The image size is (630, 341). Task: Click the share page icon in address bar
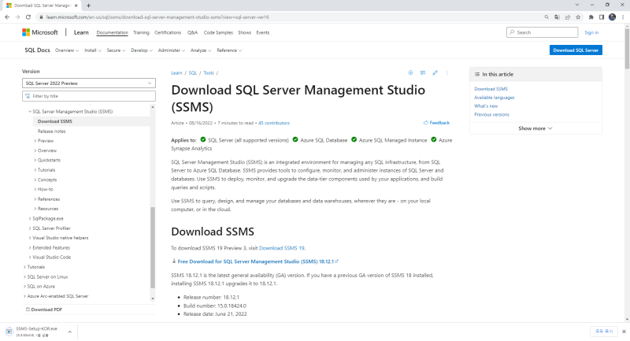point(567,17)
